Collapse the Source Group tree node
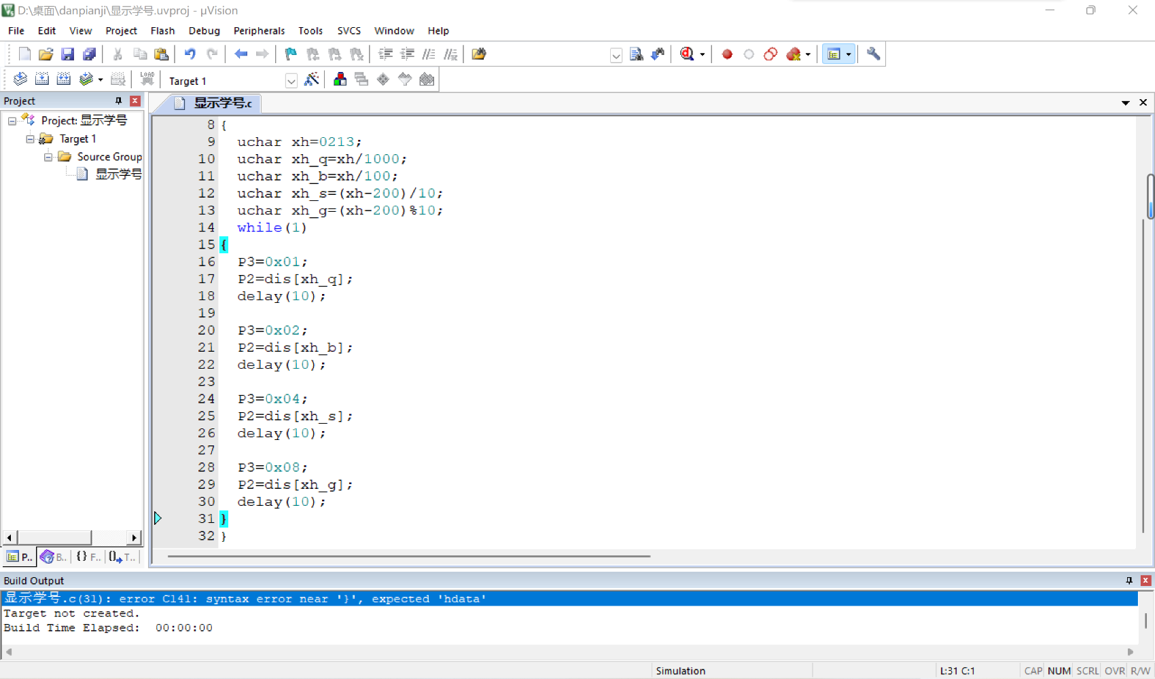 pyautogui.click(x=48, y=157)
